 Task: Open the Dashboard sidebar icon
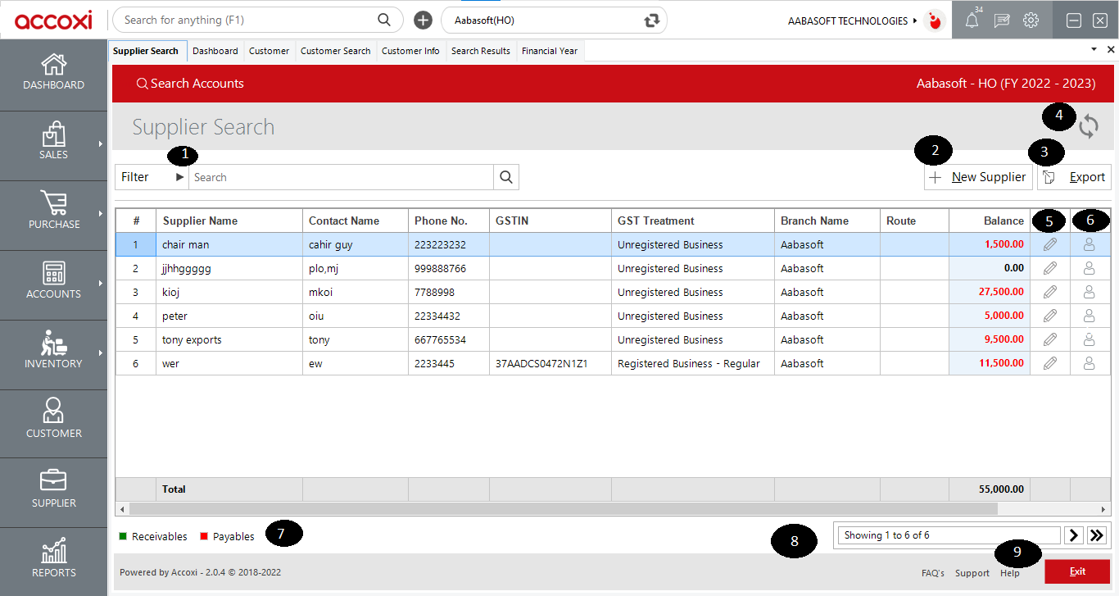[x=53, y=65]
